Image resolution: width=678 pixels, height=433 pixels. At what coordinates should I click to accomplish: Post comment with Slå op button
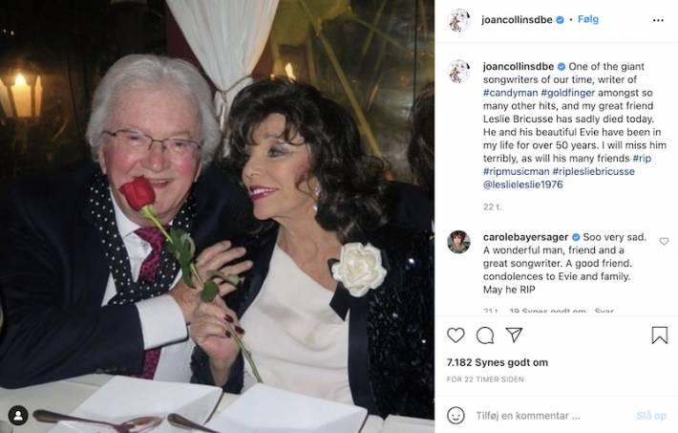(x=650, y=416)
